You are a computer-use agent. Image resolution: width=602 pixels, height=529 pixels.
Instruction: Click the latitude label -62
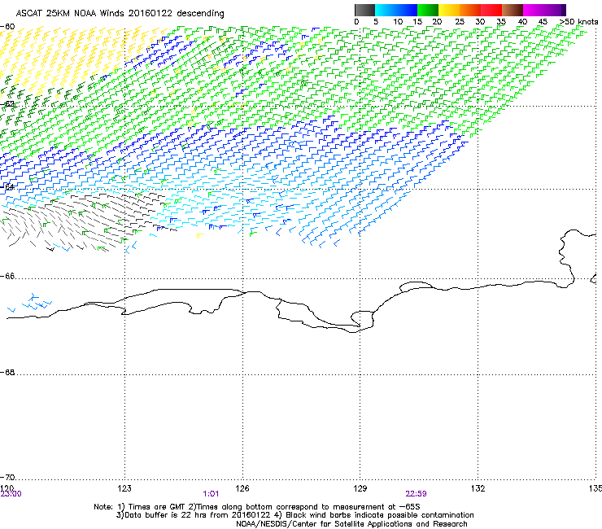coord(7,103)
